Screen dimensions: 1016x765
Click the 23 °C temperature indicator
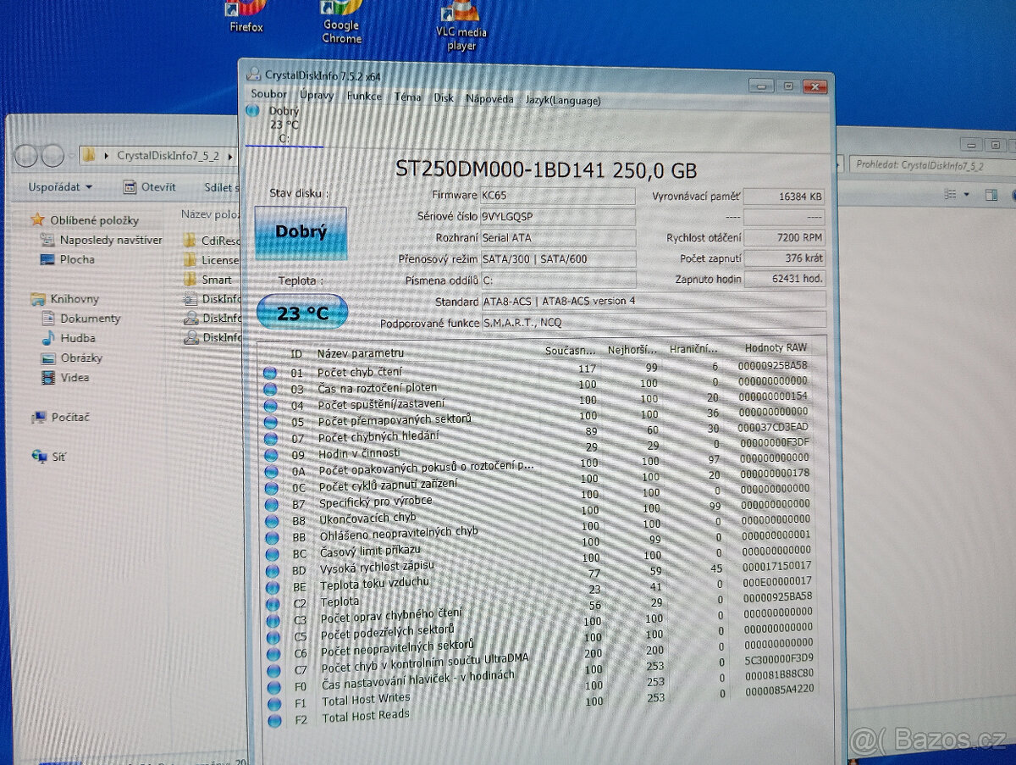(301, 313)
